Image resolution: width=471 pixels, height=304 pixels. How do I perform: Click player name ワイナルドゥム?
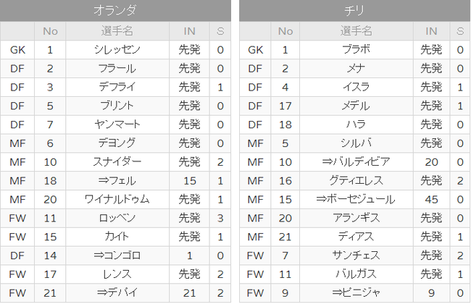(117, 199)
